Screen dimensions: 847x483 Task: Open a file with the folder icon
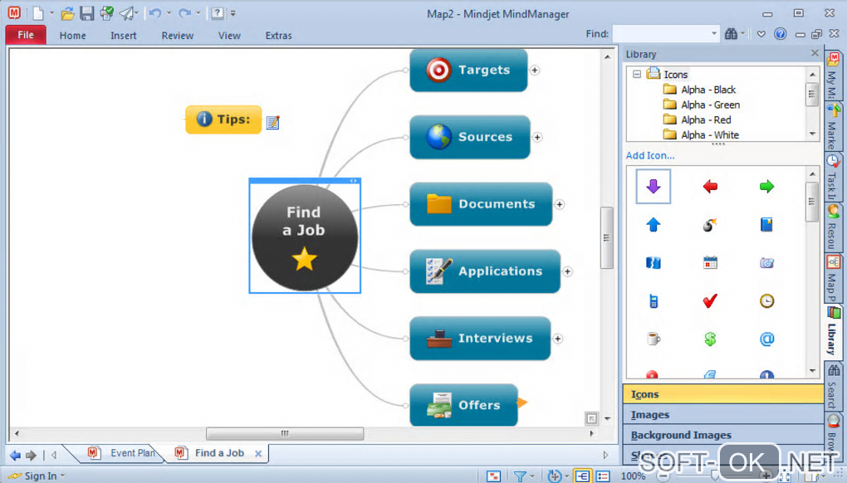pos(67,13)
